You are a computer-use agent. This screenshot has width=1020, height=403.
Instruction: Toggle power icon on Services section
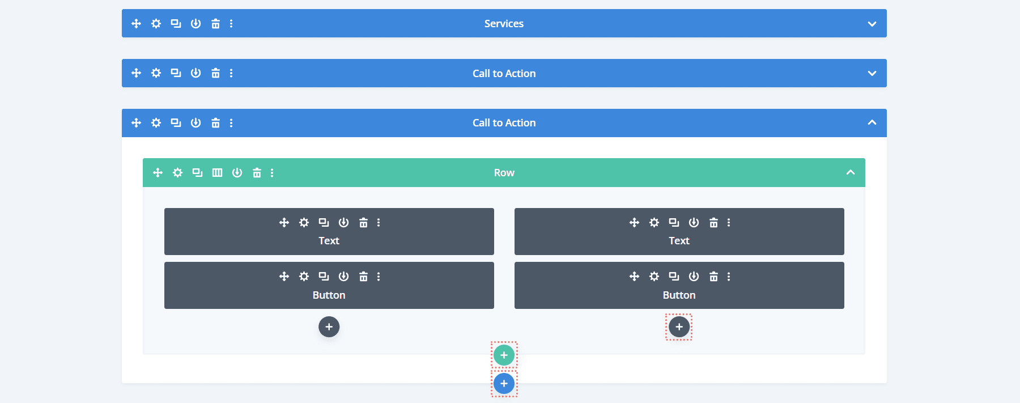[195, 24]
